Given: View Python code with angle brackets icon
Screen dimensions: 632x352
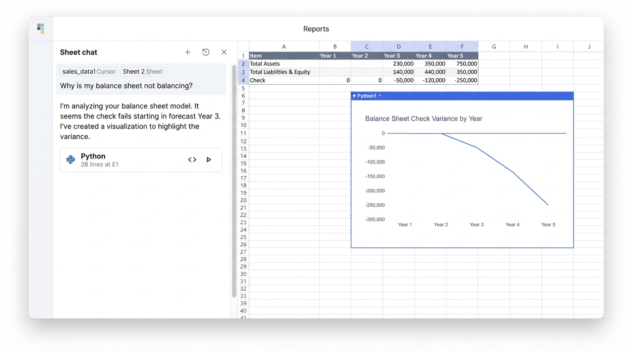Looking at the screenshot, I should (192, 160).
